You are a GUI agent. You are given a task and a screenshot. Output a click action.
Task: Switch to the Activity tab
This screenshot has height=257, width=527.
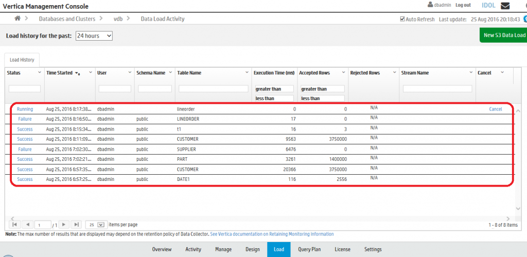[194, 249]
